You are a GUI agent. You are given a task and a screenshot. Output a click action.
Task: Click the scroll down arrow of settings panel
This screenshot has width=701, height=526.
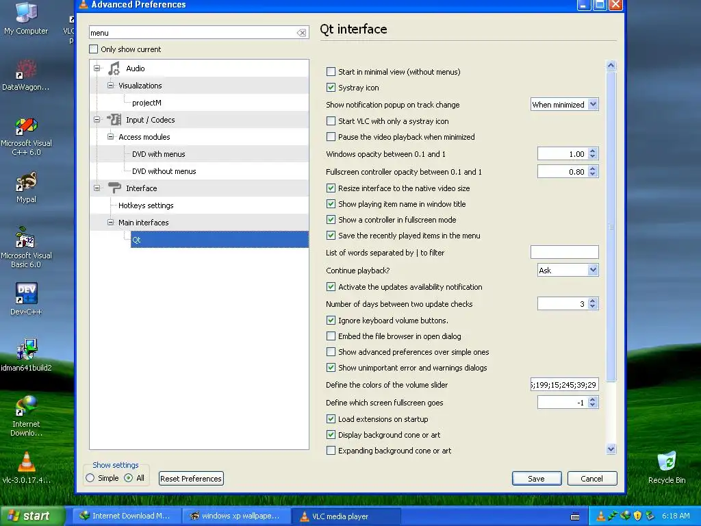pyautogui.click(x=611, y=449)
